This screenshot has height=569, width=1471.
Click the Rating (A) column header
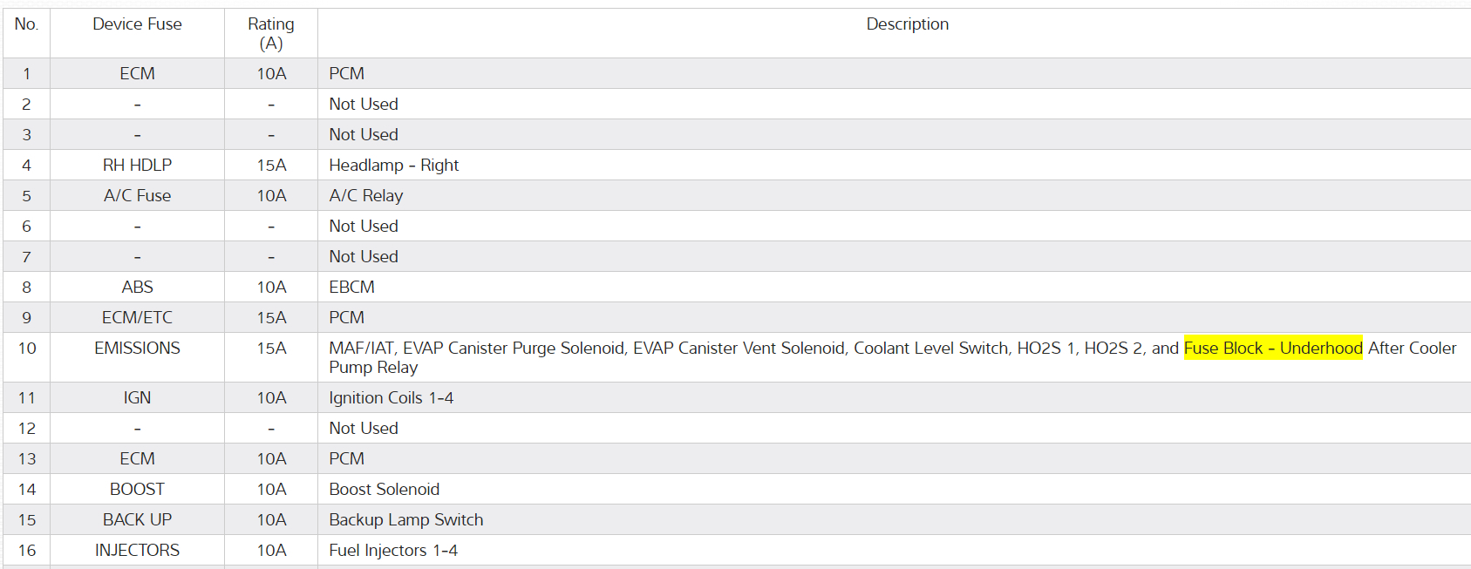click(270, 33)
